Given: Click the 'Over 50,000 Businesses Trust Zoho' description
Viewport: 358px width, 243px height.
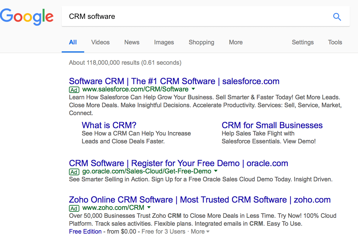Looking at the screenshot, I should [x=202, y=220].
